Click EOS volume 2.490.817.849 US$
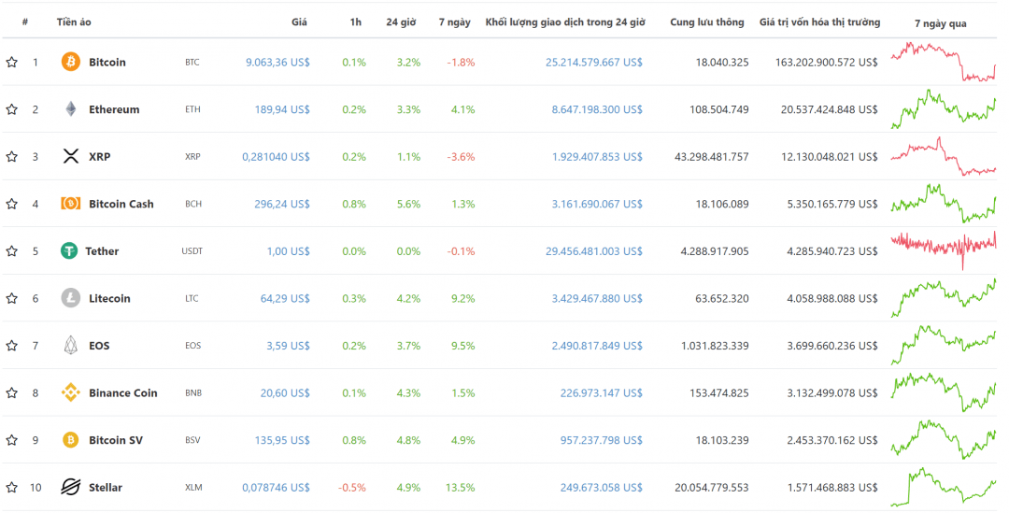Viewport: 1009px width, 513px height. point(596,345)
